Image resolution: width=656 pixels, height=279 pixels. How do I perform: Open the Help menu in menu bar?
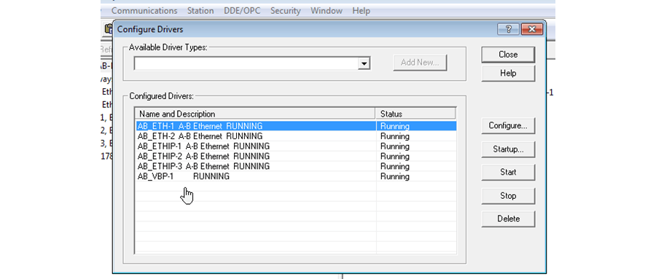point(361,11)
